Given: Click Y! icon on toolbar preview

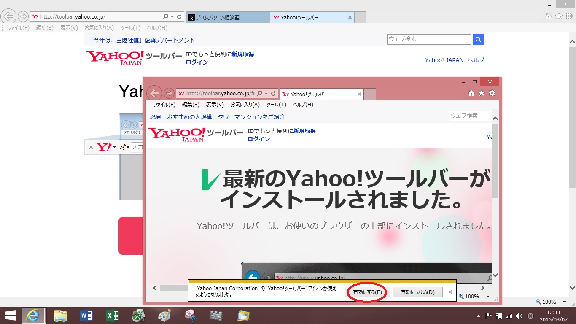Looking at the screenshot, I should pyautogui.click(x=104, y=147).
